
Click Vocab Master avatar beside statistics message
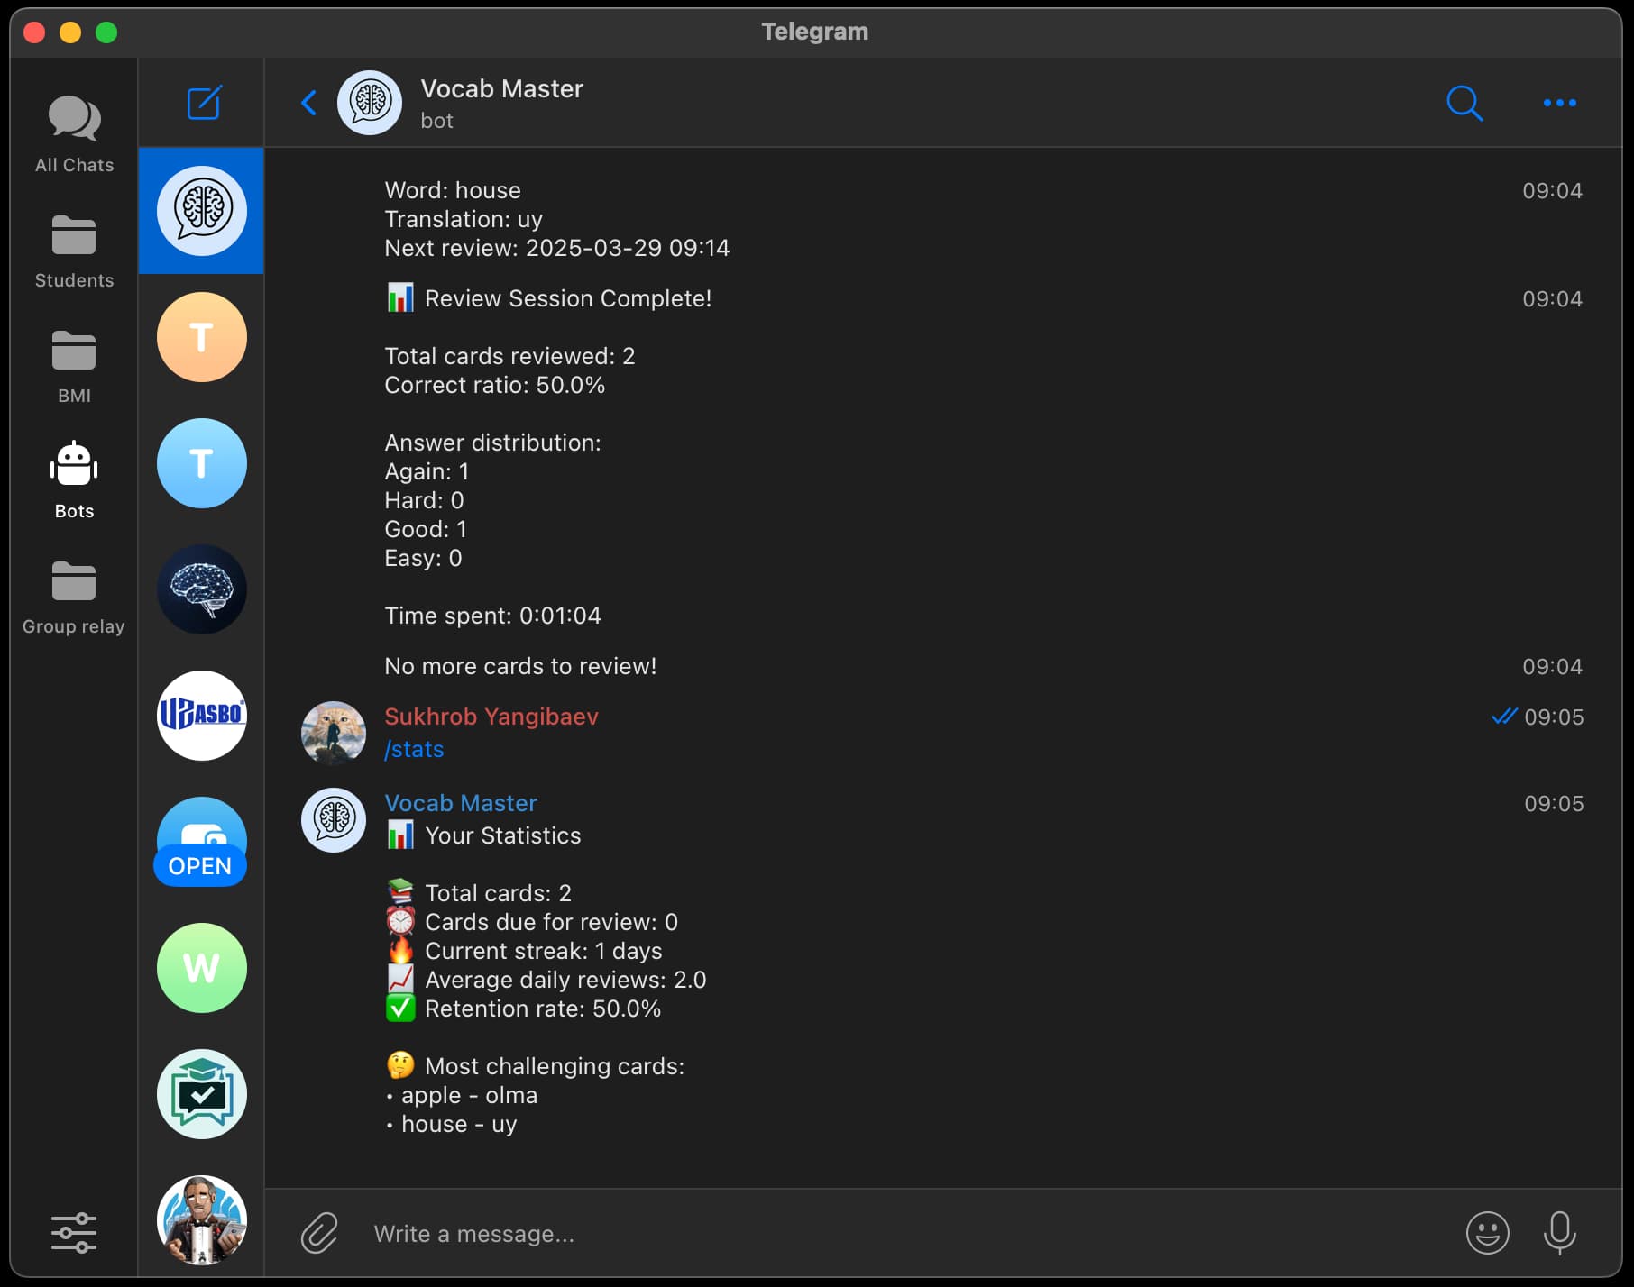click(x=334, y=820)
